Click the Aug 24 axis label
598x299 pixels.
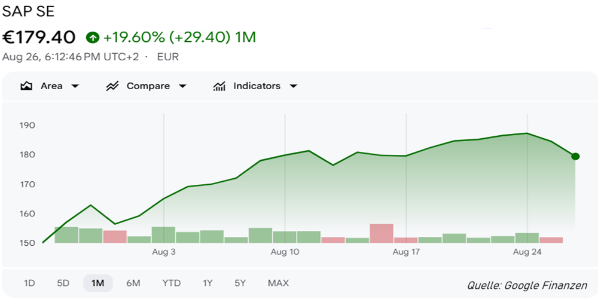527,252
